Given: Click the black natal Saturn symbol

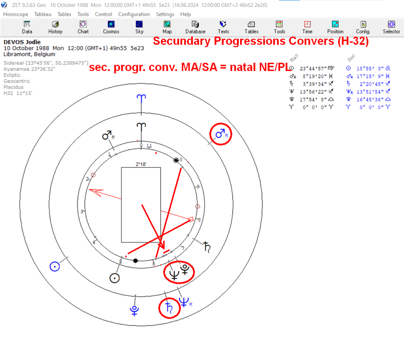Looking at the screenshot, I should (207, 247).
